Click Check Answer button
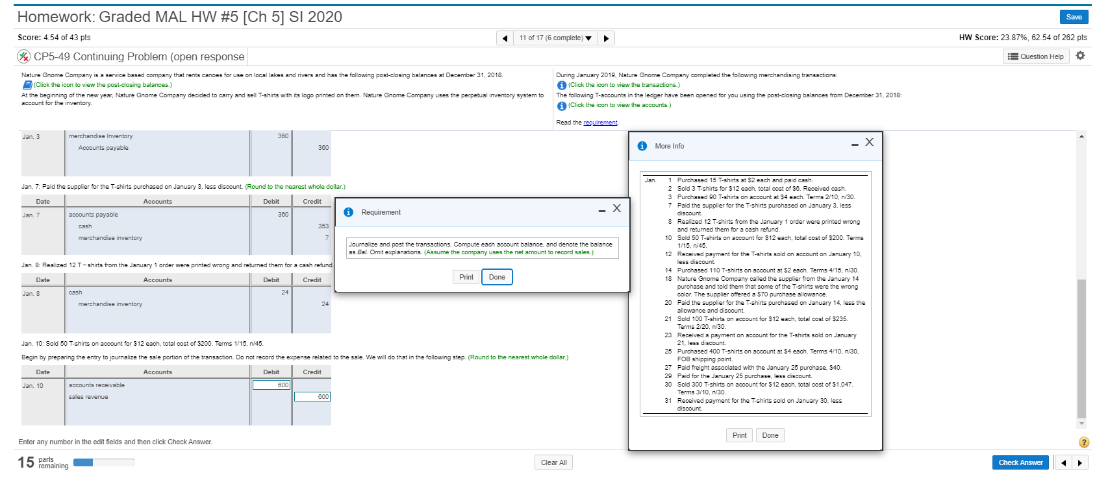The width and height of the screenshot is (1097, 478). tap(1020, 462)
